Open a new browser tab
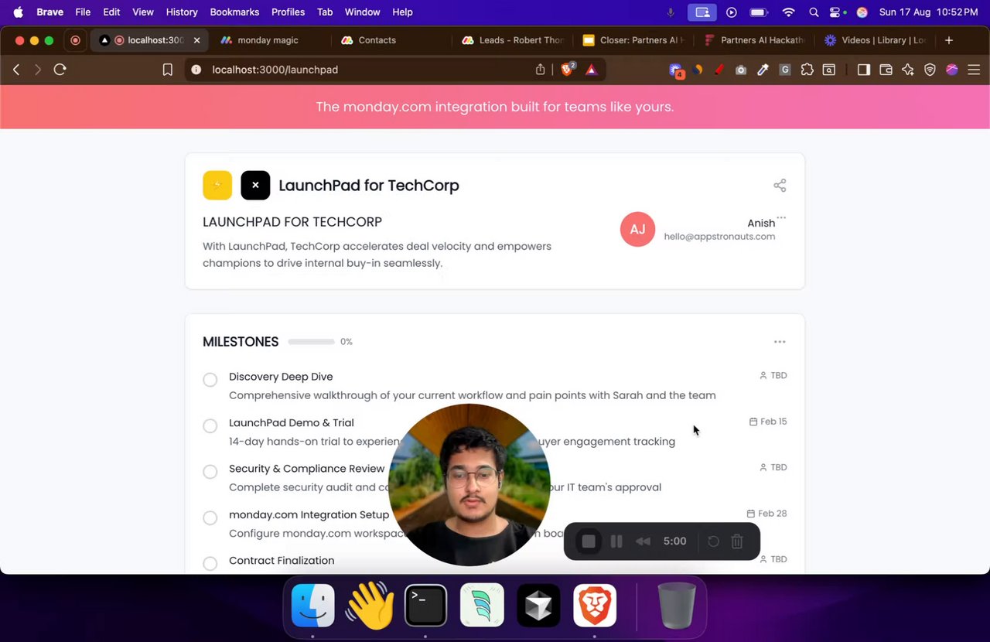Viewport: 990px width, 642px height. click(x=949, y=40)
